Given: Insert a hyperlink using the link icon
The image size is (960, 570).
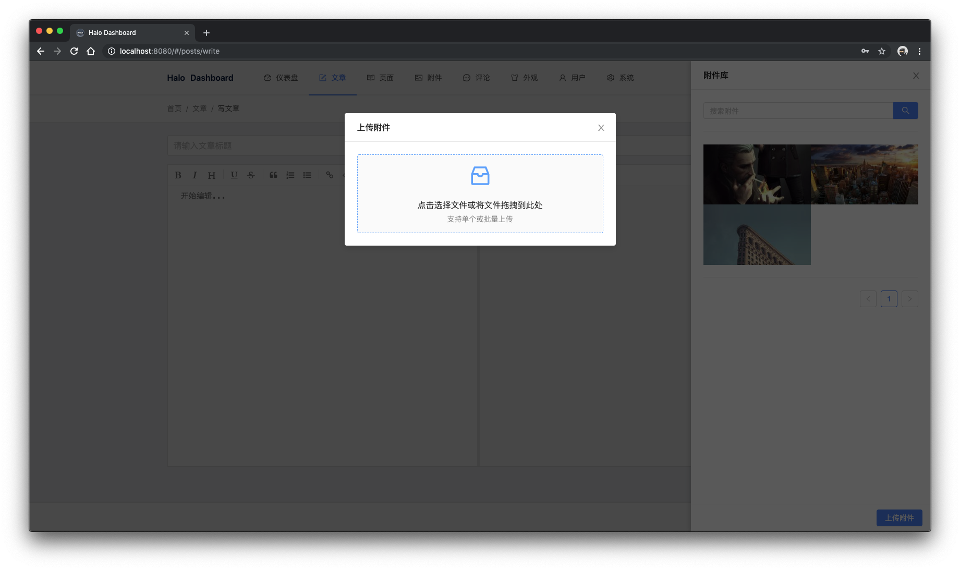Looking at the screenshot, I should point(330,175).
